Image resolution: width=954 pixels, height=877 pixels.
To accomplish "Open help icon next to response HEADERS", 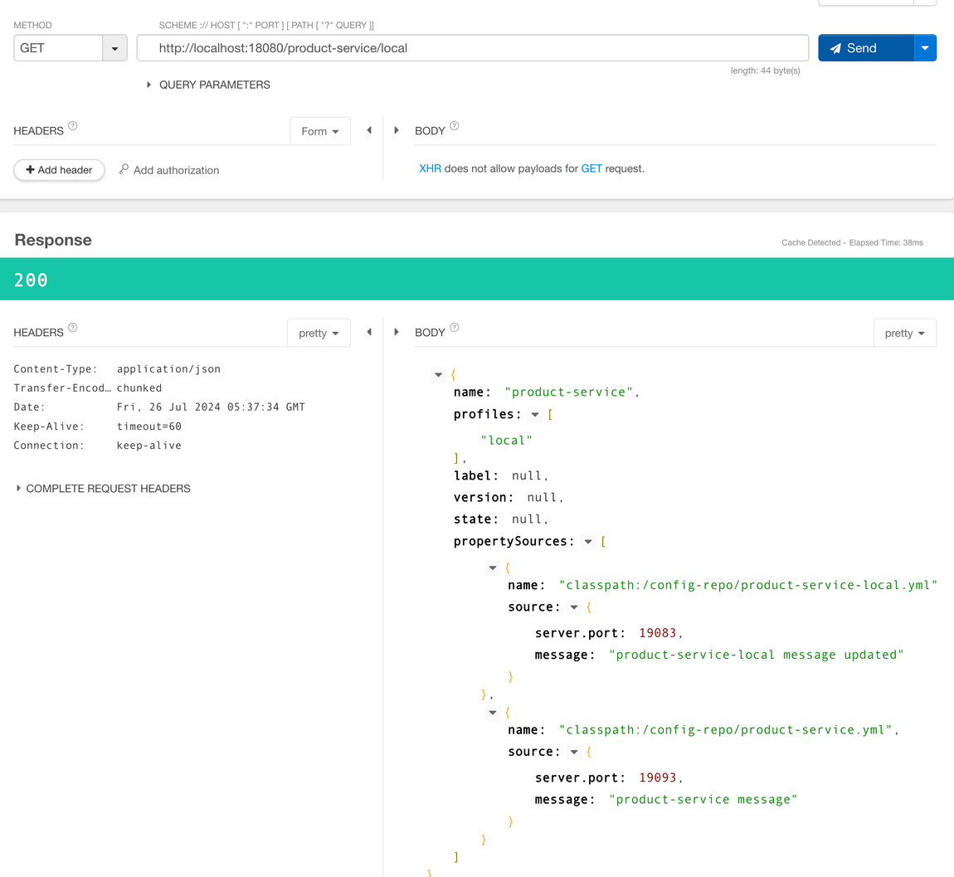I will [x=73, y=328].
